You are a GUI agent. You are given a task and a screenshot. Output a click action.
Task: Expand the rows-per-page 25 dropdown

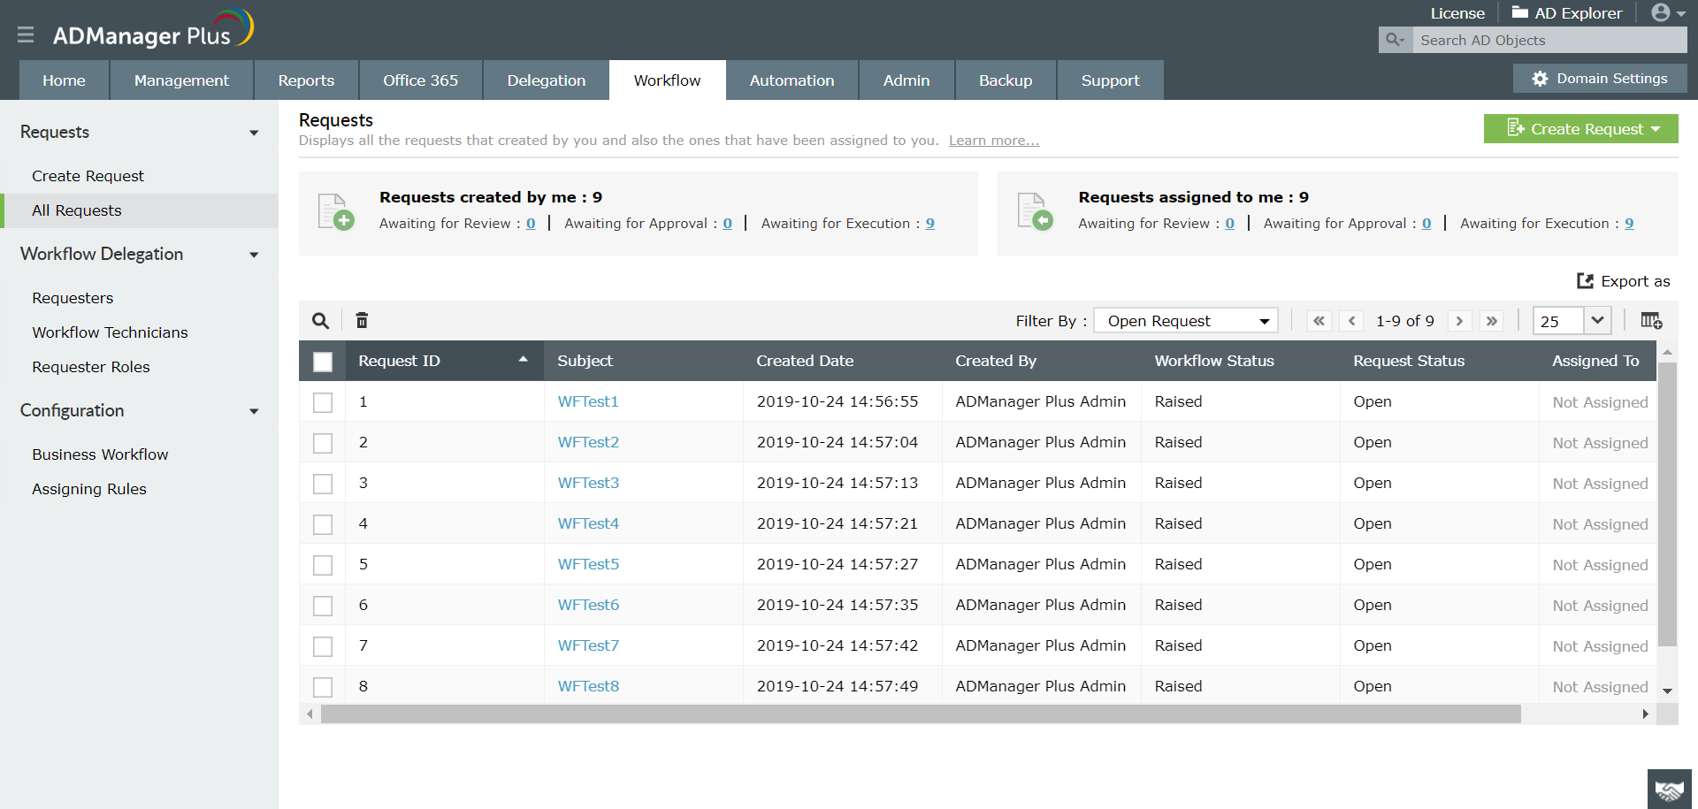[x=1596, y=321]
